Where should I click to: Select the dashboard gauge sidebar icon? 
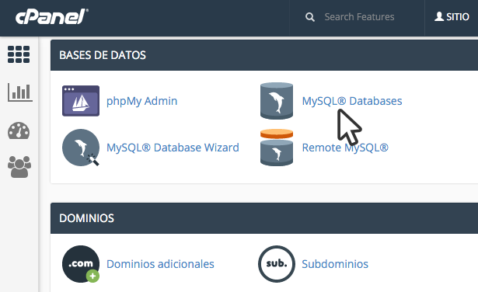(x=19, y=130)
